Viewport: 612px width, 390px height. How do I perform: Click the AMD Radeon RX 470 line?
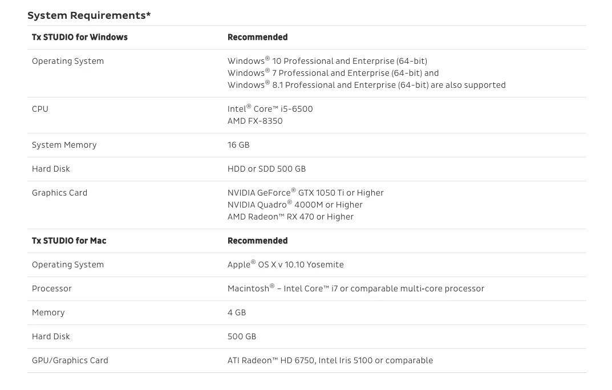coord(290,217)
